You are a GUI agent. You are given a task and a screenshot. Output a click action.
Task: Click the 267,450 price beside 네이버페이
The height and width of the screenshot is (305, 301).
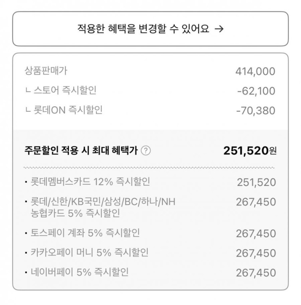tap(256, 273)
